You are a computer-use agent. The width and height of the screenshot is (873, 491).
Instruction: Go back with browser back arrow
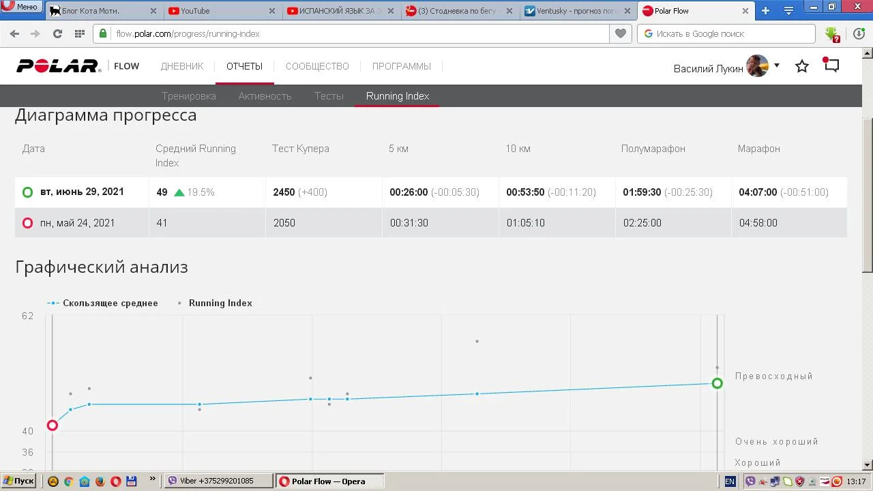pyautogui.click(x=14, y=33)
